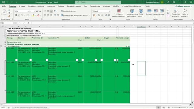The image size is (194, 109).
Task: Click the Fill down icon in editing group
Action: [168, 13]
